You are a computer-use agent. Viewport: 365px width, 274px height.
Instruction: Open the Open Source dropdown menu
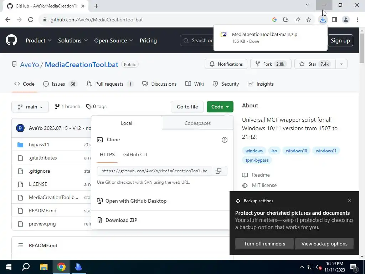point(114,41)
